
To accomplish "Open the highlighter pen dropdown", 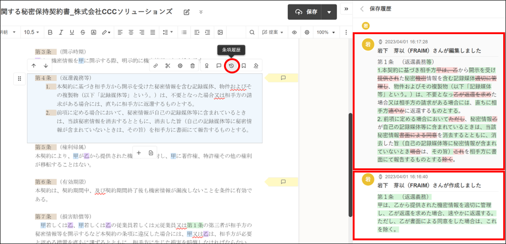I will click(x=106, y=32).
